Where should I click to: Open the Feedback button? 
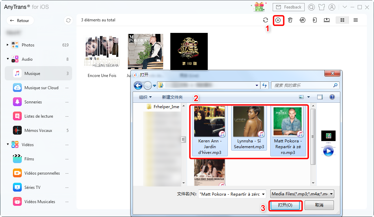click(289, 7)
